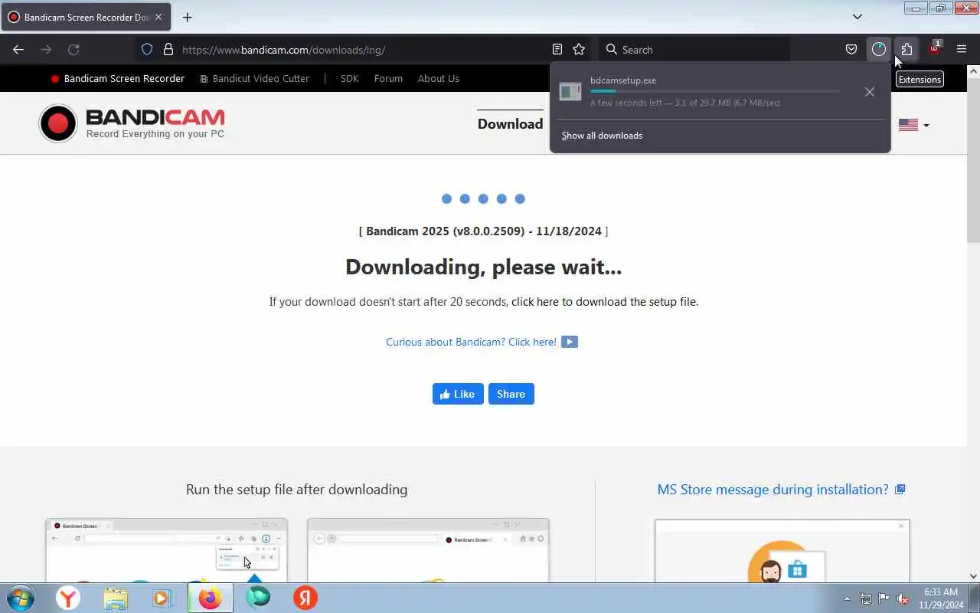Screen dimensions: 980x613
Task: Click scrollbar down arrow
Action: [973, 576]
